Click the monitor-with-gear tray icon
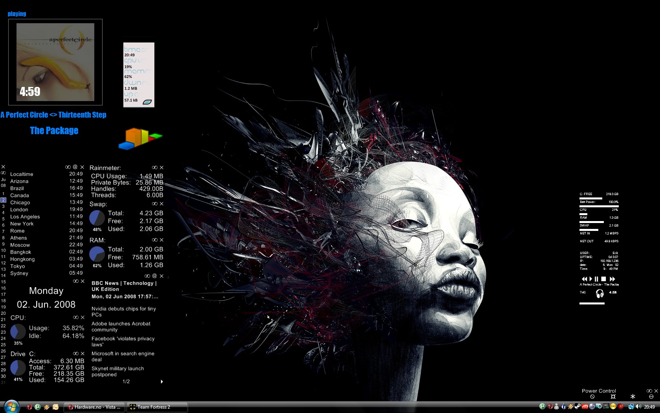Screen dimensions: 660x413 click(599, 406)
